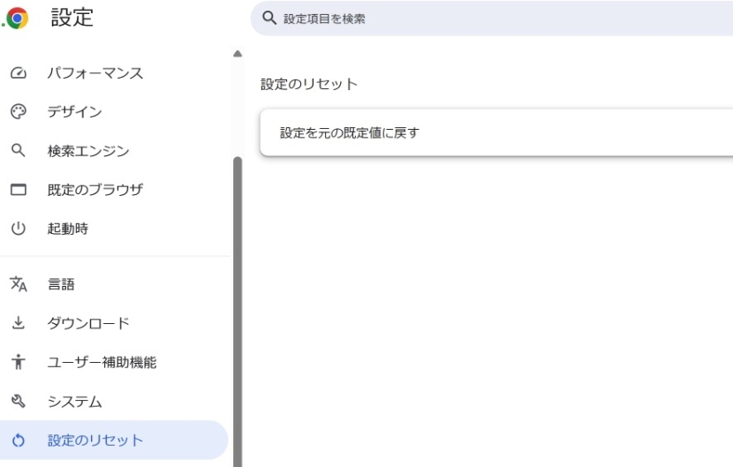Go to the ダウンロード settings page
The image size is (733, 467).
pos(87,323)
